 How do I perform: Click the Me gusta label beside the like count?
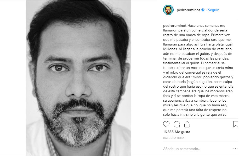coord(183,132)
